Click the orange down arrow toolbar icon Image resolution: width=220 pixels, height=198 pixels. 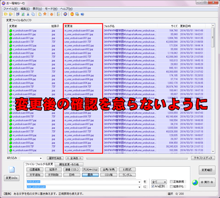[x=51, y=14]
